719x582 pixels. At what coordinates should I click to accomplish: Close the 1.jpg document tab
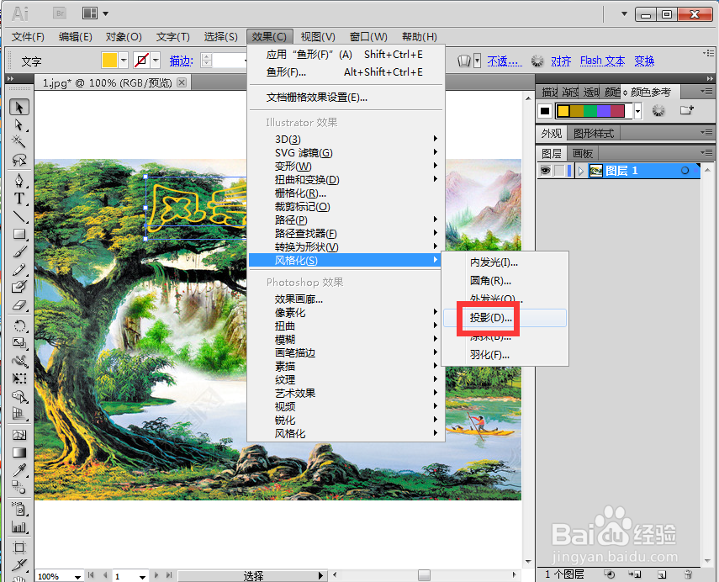tap(182, 82)
